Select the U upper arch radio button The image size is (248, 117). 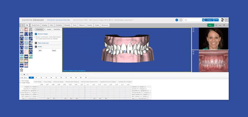click(21, 78)
